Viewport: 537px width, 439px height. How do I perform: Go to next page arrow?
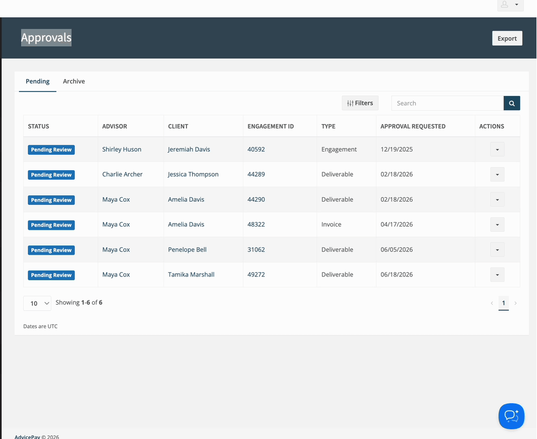[x=515, y=303]
